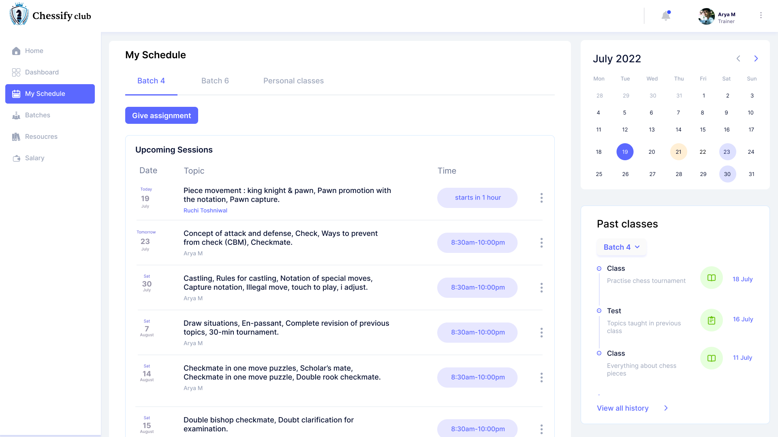Image resolution: width=778 pixels, height=437 pixels.
Task: Open options menu for the 19 July session
Action: pos(541,198)
